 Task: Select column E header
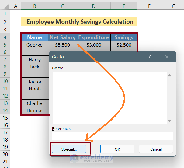[x=124, y=6]
